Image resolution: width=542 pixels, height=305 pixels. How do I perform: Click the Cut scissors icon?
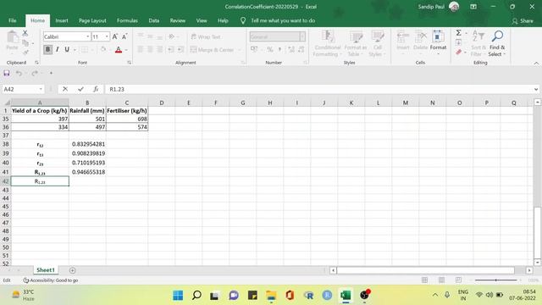click(x=25, y=33)
